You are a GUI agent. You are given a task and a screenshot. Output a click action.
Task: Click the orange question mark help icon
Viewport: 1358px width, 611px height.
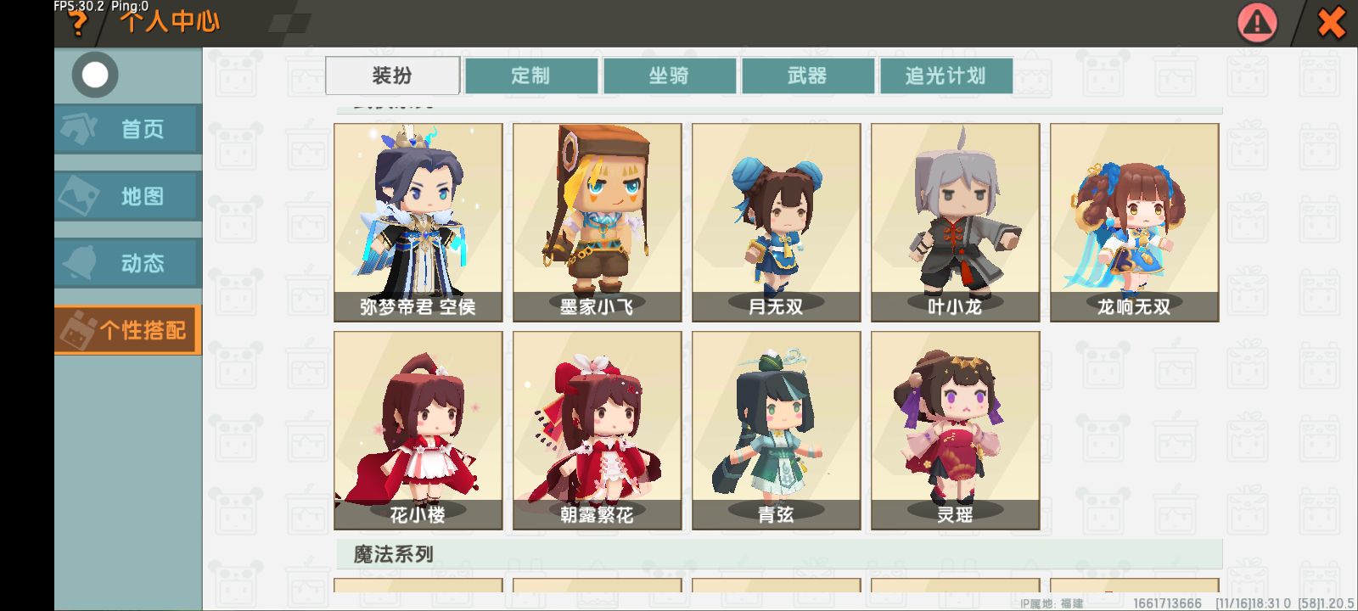click(x=77, y=23)
